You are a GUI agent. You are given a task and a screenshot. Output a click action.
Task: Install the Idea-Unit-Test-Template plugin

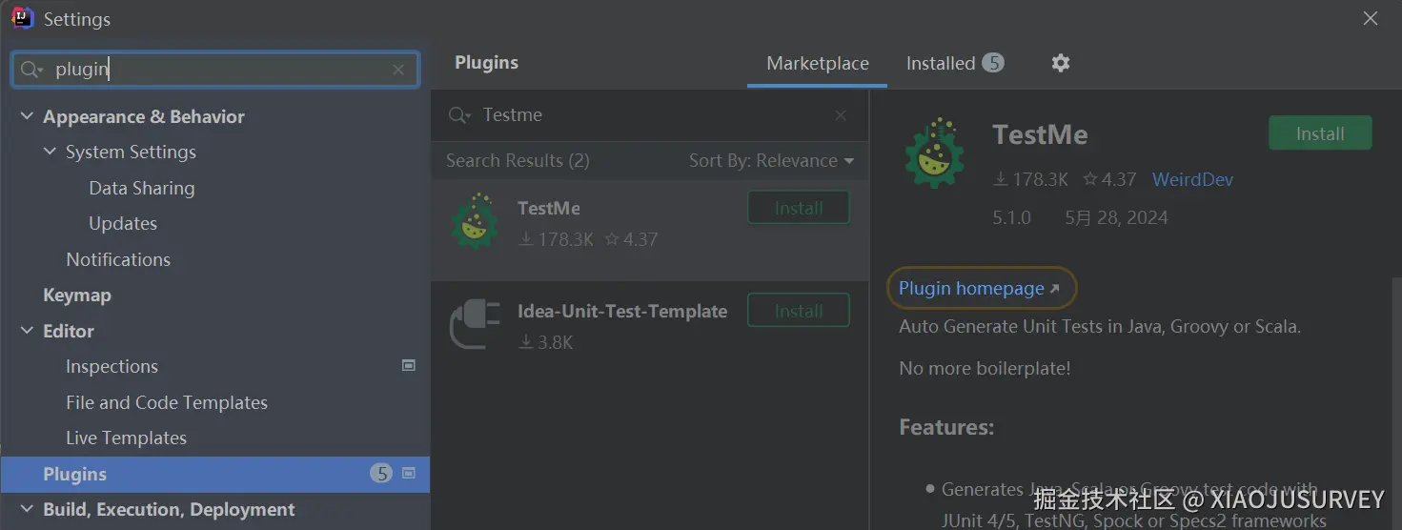[798, 311]
